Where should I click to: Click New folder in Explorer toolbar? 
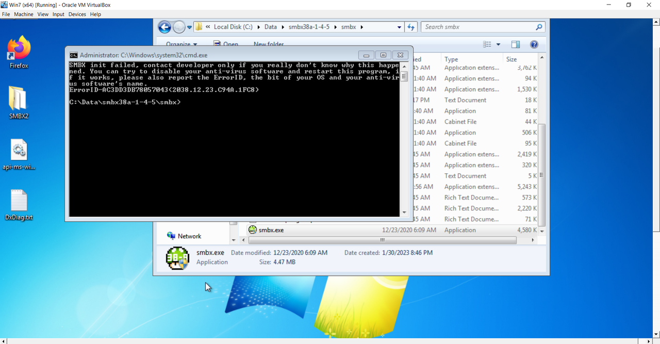(x=269, y=44)
